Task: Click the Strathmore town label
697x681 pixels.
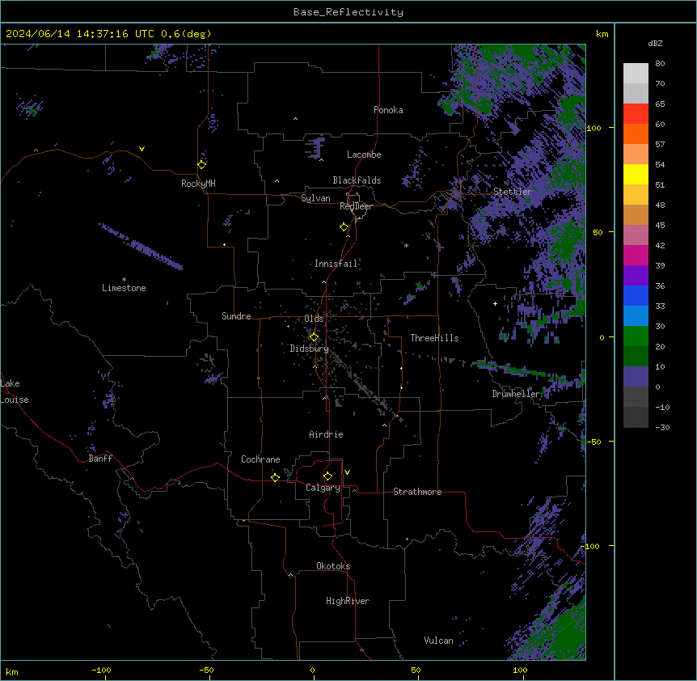Action: pyautogui.click(x=417, y=492)
